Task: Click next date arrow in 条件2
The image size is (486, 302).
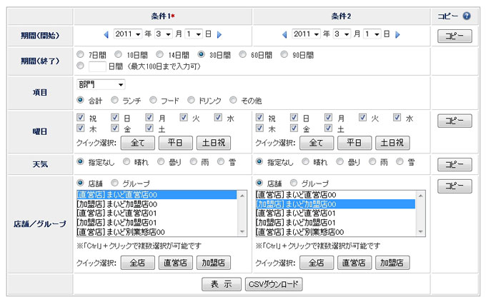Action: pos(397,35)
